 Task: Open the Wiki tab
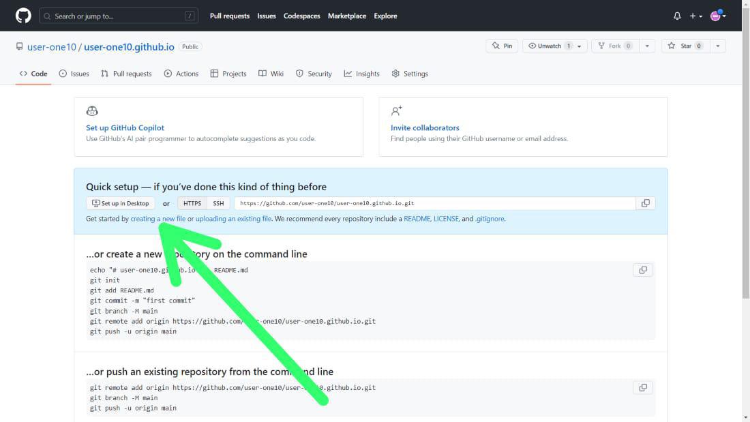click(271, 74)
